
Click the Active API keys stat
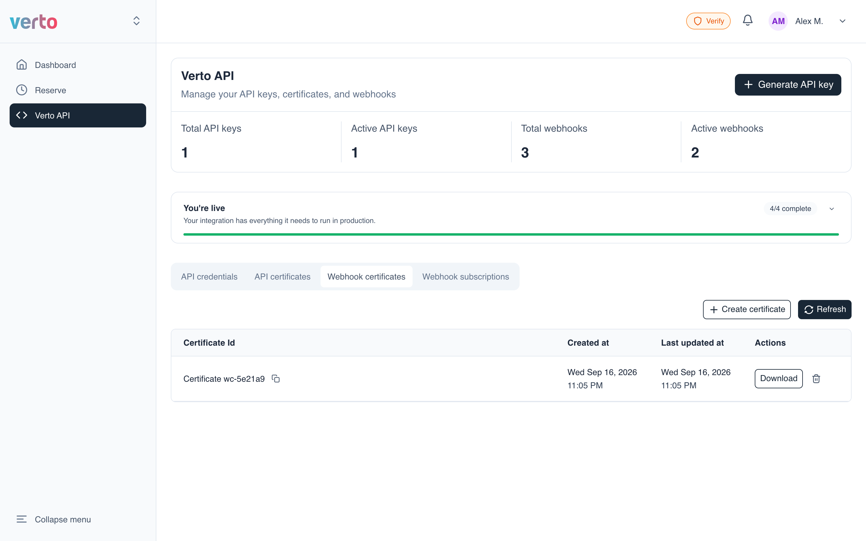coord(426,142)
